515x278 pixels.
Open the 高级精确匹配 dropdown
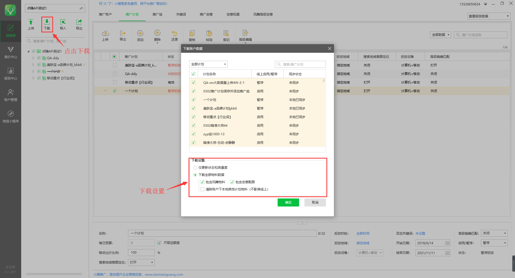(x=494, y=233)
